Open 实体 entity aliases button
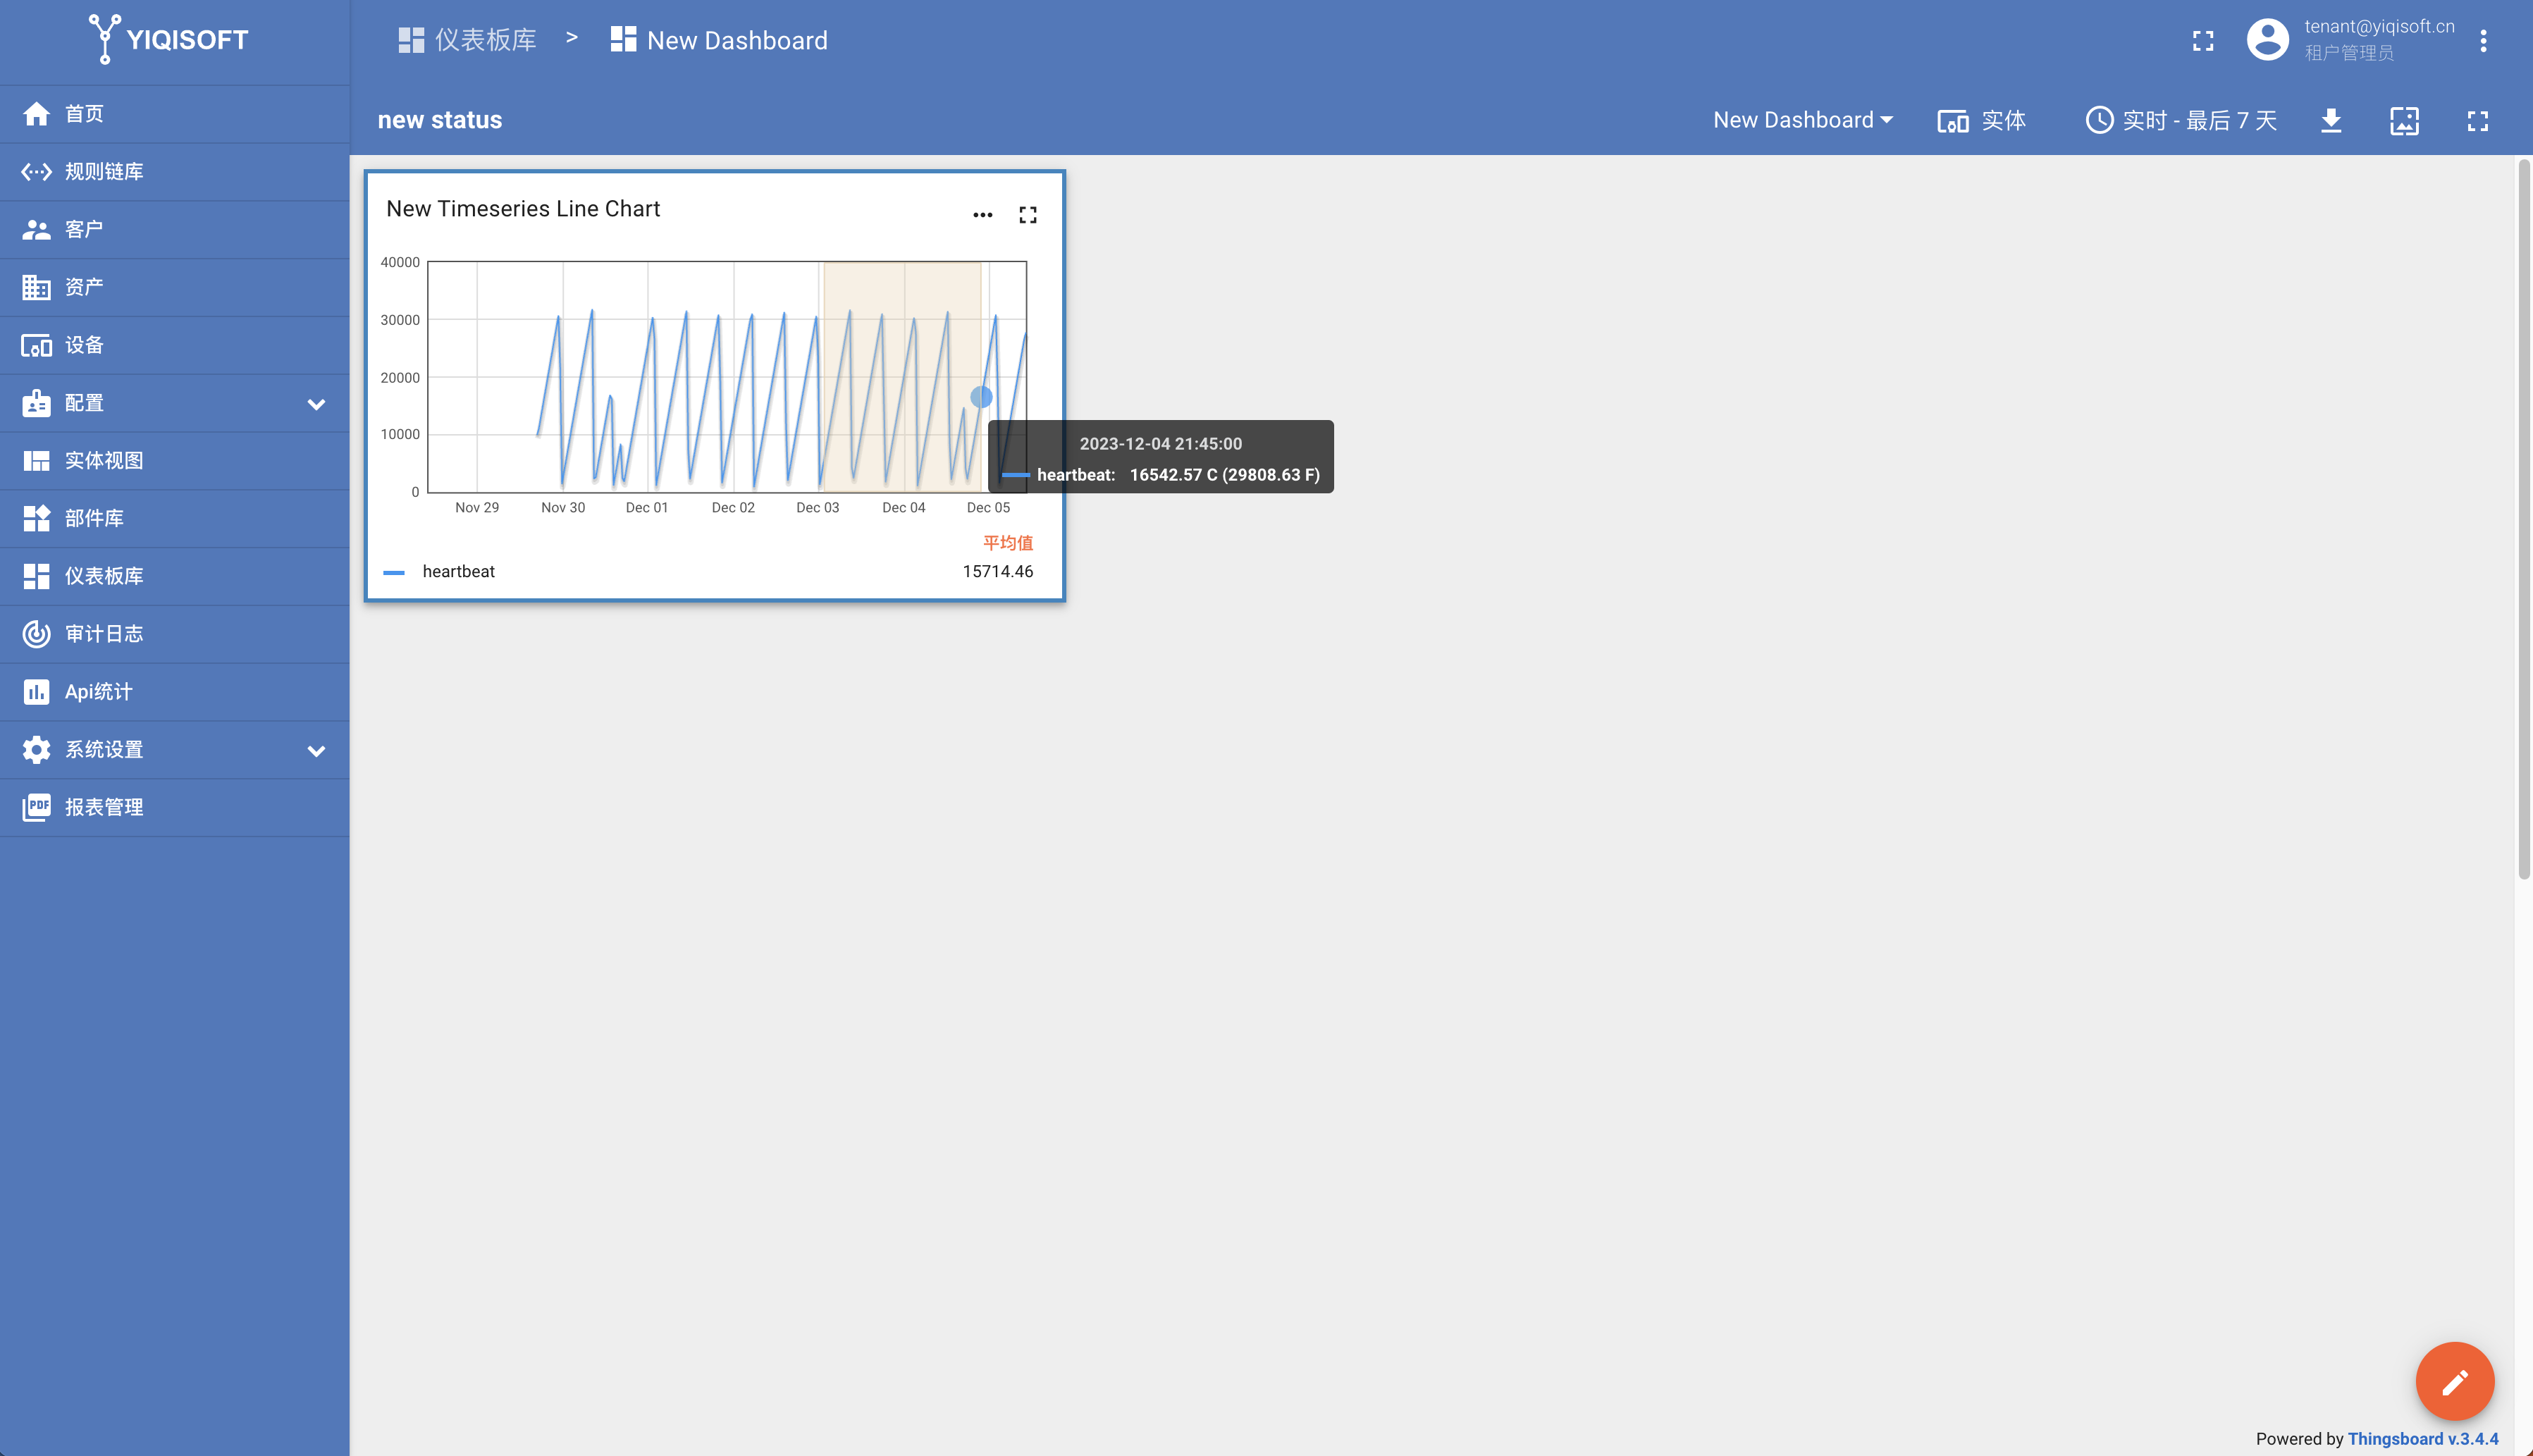2533x1456 pixels. point(1981,121)
